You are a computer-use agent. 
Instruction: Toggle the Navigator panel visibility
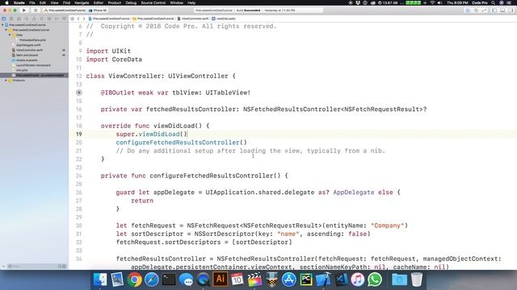click(x=494, y=10)
